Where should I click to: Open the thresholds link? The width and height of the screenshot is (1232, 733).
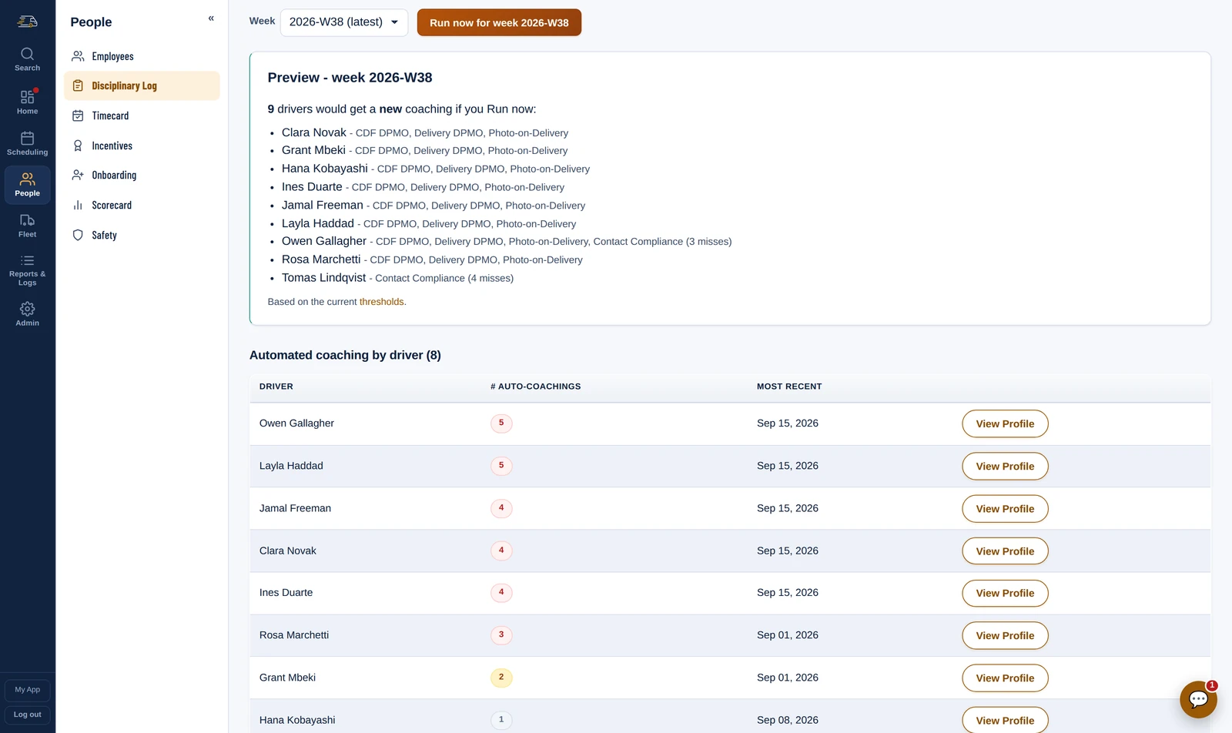tap(381, 302)
